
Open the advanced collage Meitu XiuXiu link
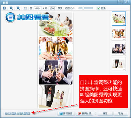tap(18, 113)
